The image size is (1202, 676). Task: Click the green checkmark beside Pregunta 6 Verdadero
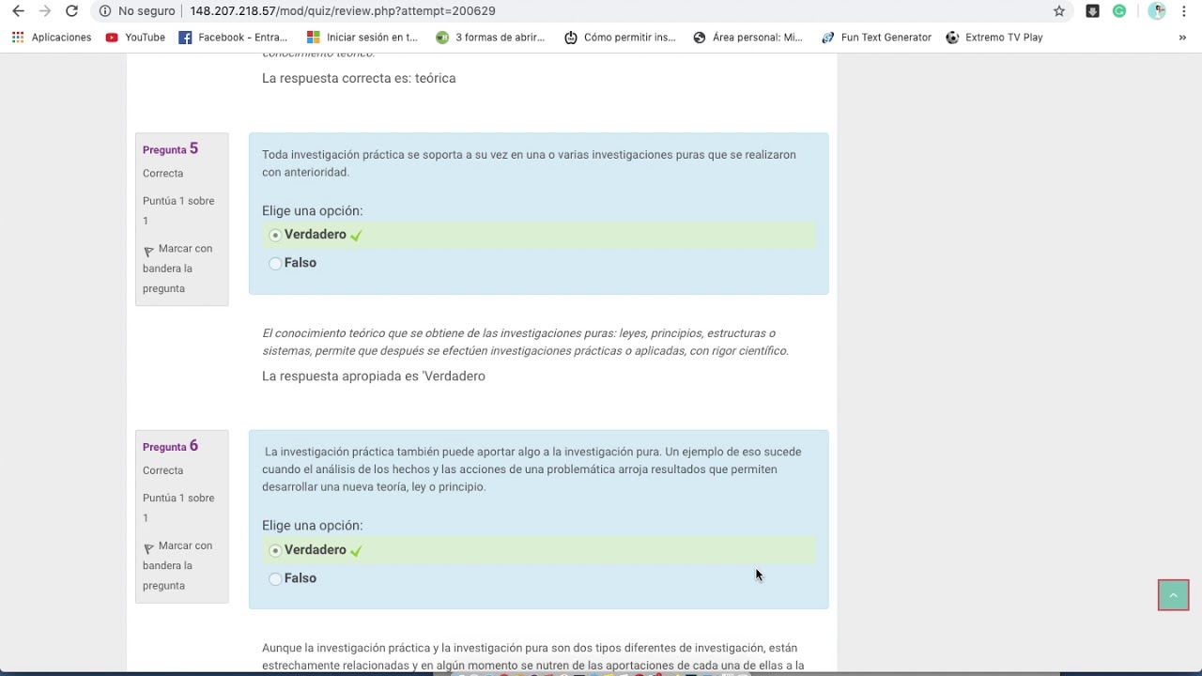click(x=356, y=551)
